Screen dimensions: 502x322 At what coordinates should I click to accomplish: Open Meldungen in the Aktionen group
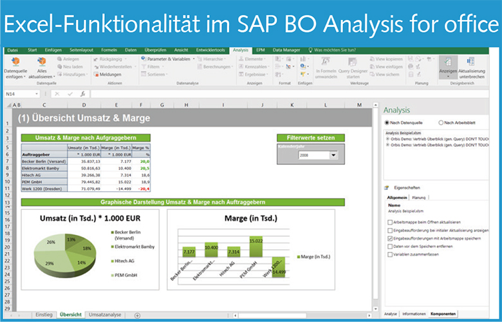coord(107,74)
